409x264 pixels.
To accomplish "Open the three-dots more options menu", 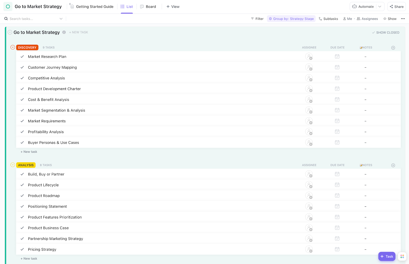I will [403, 19].
